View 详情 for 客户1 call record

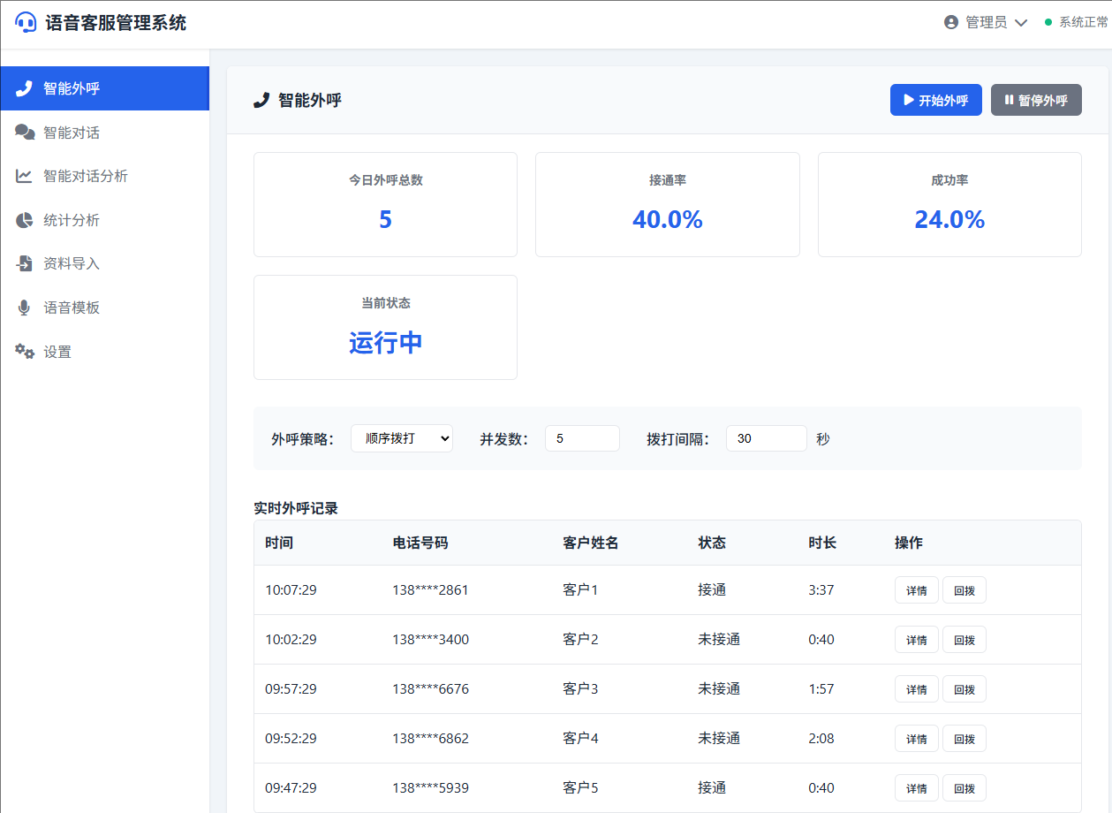click(x=916, y=590)
